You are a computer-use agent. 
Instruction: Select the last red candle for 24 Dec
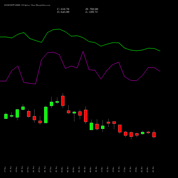[154, 135]
